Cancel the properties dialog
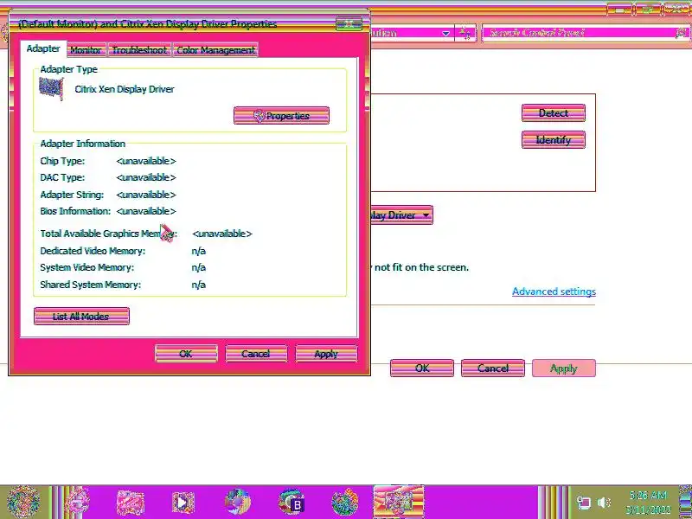This screenshot has width=692, height=519. tap(256, 354)
